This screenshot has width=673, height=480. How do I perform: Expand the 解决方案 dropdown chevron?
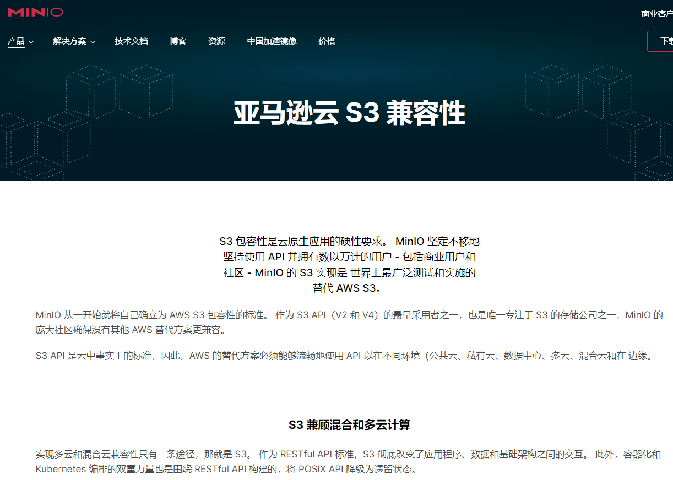pyautogui.click(x=93, y=42)
